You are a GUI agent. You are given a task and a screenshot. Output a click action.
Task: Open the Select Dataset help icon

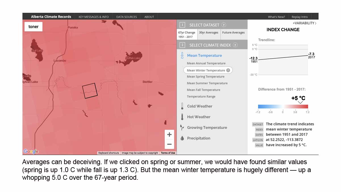224,25
